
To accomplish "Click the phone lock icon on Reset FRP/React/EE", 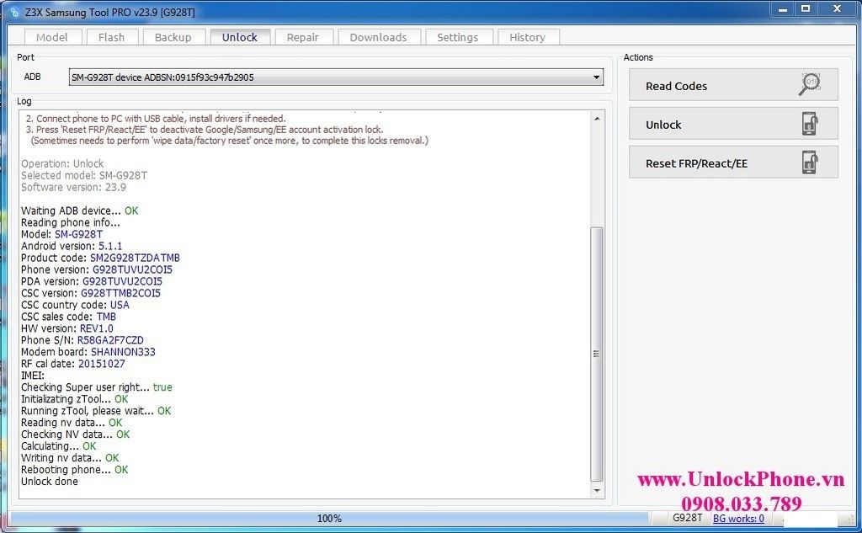I will pyautogui.click(x=809, y=163).
